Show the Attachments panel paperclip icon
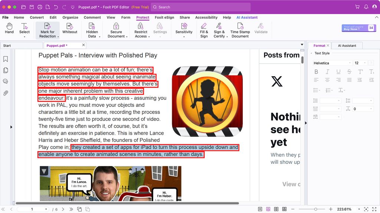The width and height of the screenshot is (380, 213). point(6,93)
